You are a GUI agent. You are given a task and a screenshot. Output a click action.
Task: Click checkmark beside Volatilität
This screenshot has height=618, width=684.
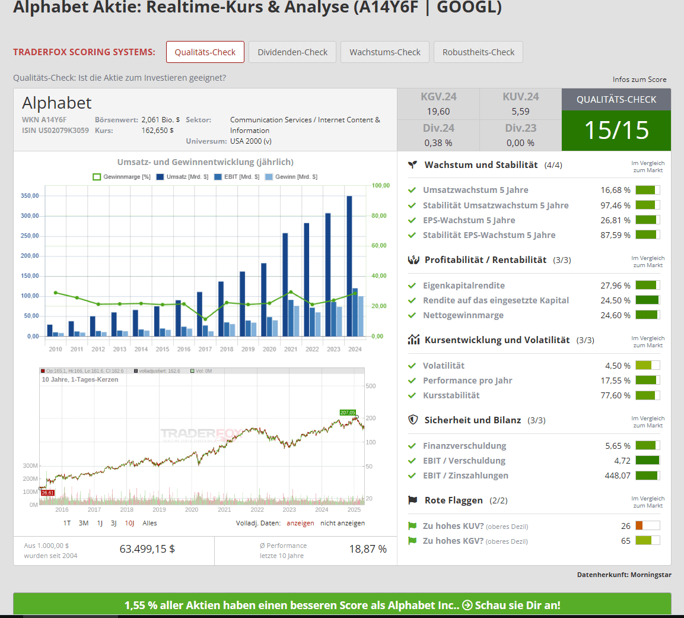[412, 366]
